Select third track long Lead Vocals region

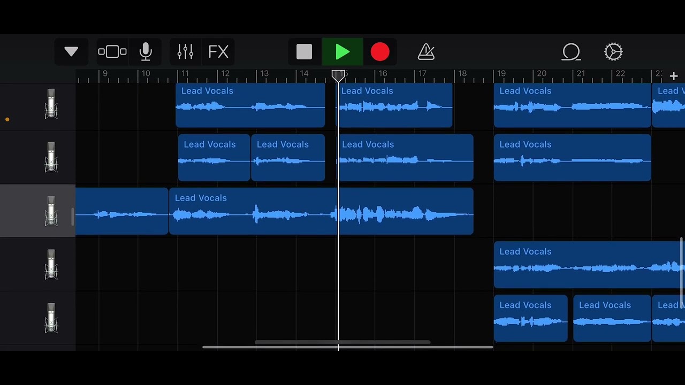pos(321,211)
